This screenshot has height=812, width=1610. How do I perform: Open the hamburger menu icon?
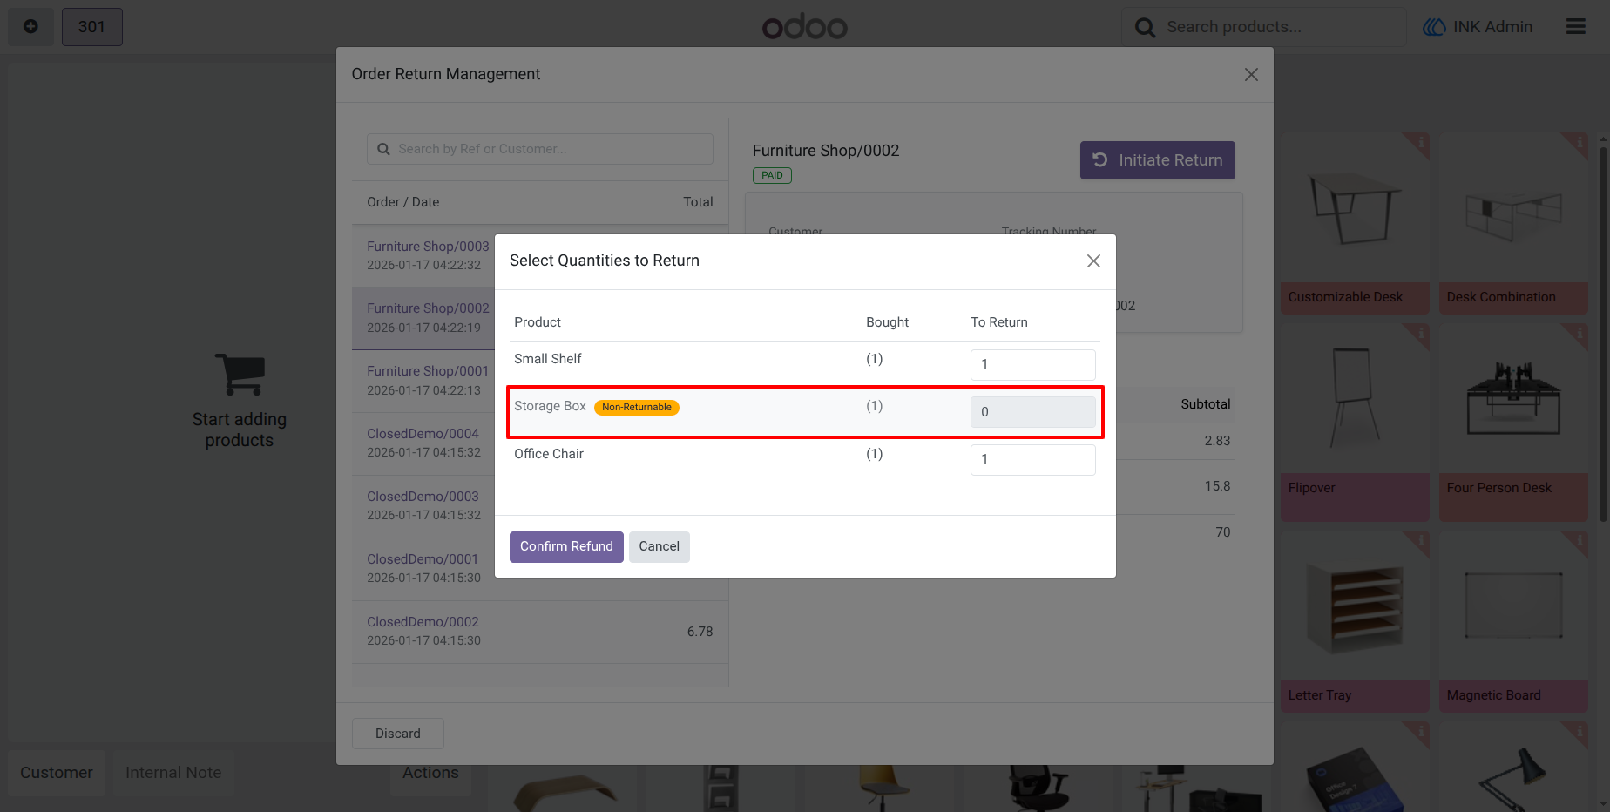coord(1575,27)
